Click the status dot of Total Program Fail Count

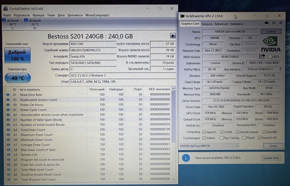pos(9,179)
